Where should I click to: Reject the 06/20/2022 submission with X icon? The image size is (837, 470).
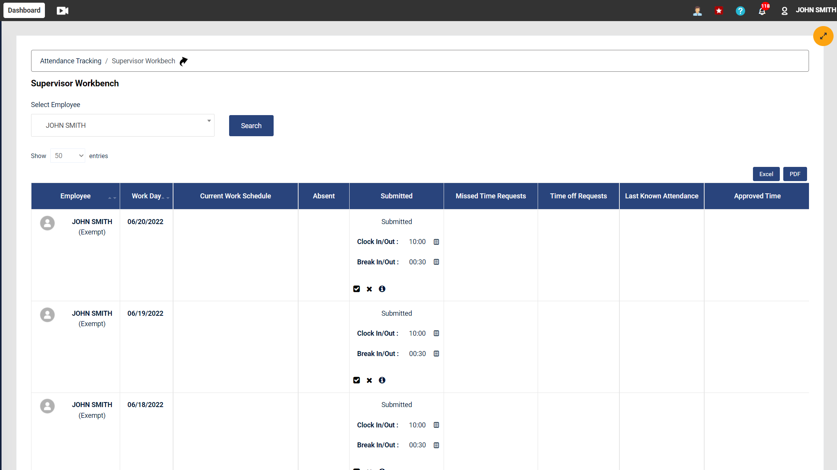point(369,289)
